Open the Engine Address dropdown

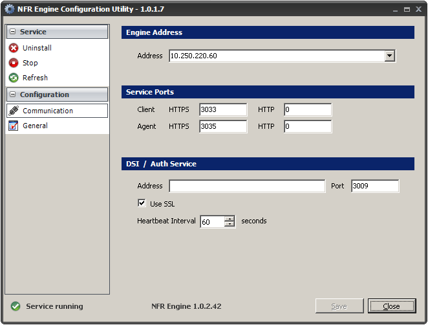pos(389,56)
